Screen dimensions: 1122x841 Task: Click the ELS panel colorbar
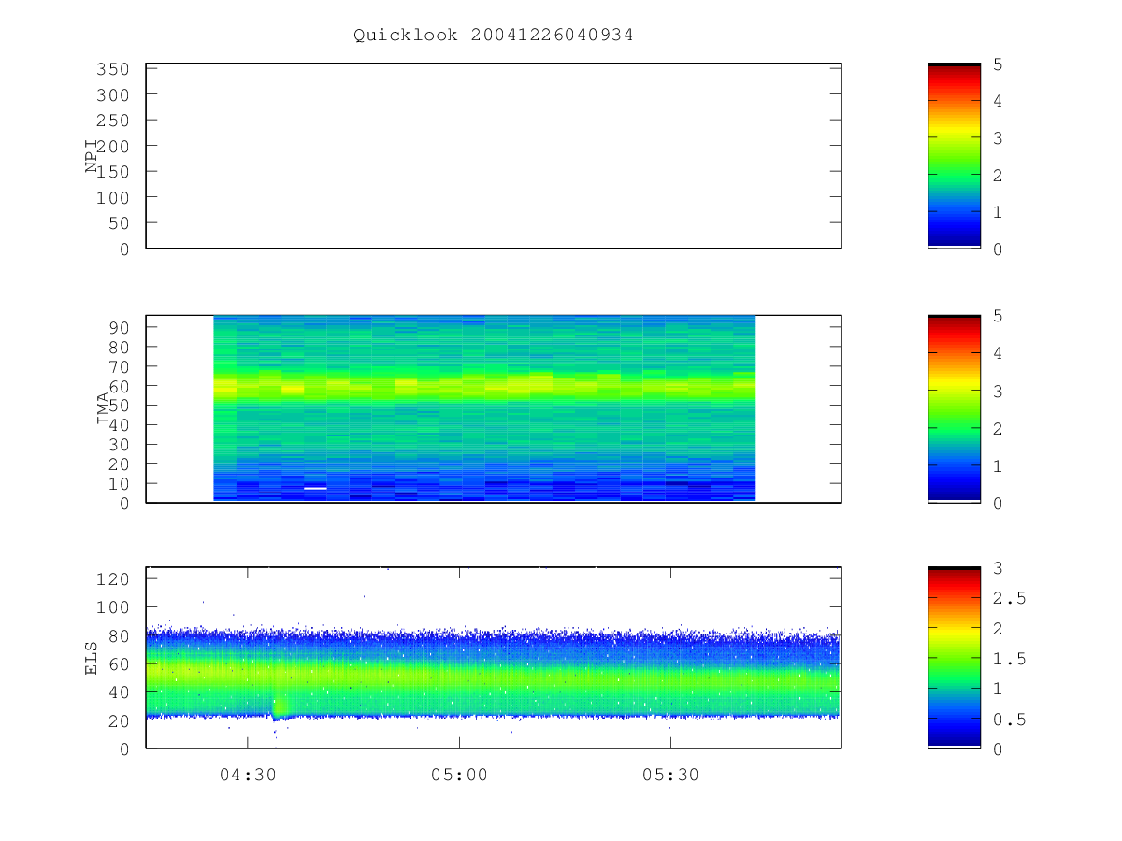point(954,658)
